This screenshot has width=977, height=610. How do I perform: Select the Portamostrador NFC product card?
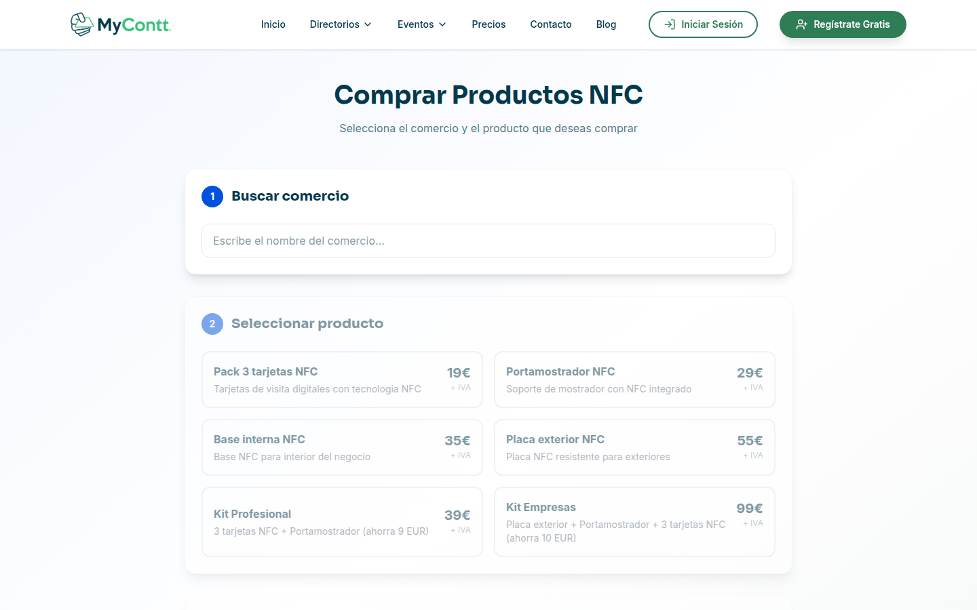[634, 380]
